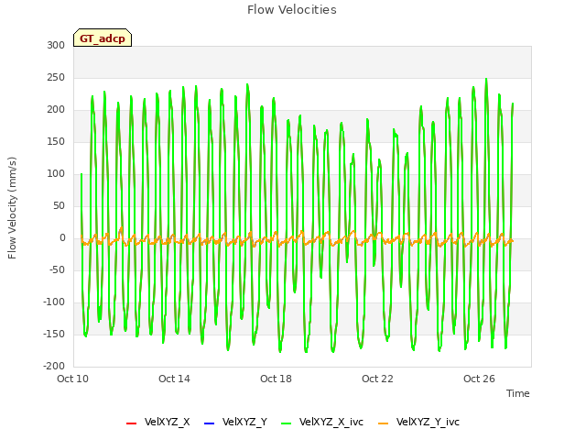The height and width of the screenshot is (440, 586).
Task: Click the Time axis label
Action: [x=518, y=393]
